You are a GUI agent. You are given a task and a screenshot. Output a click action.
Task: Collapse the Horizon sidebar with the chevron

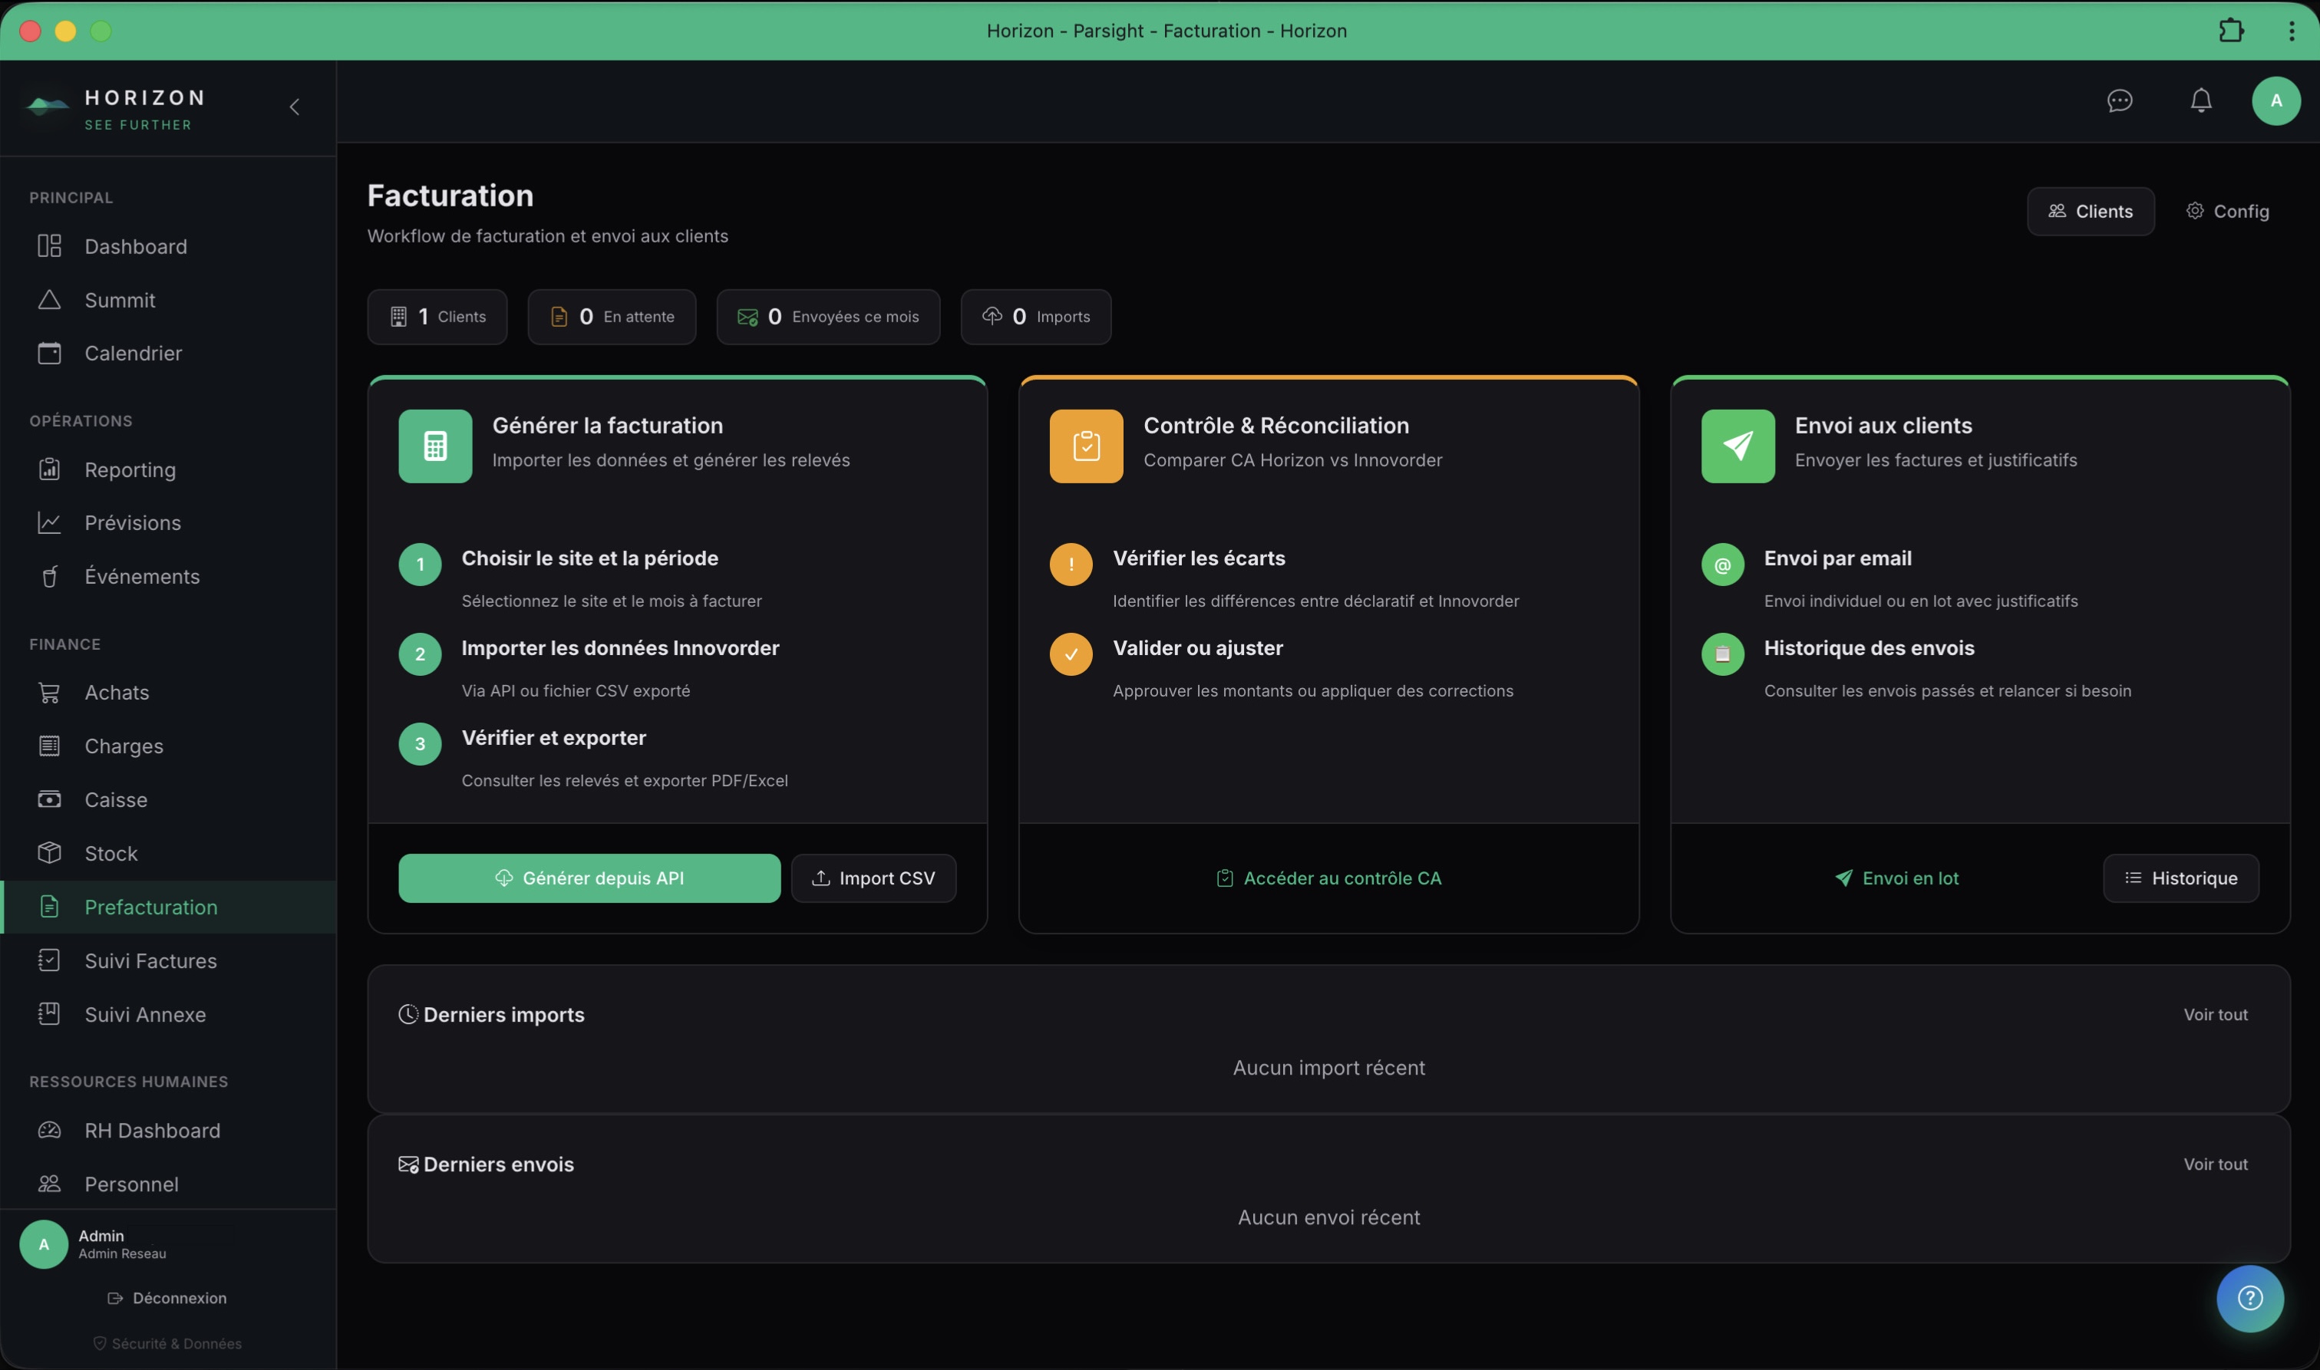click(x=295, y=106)
